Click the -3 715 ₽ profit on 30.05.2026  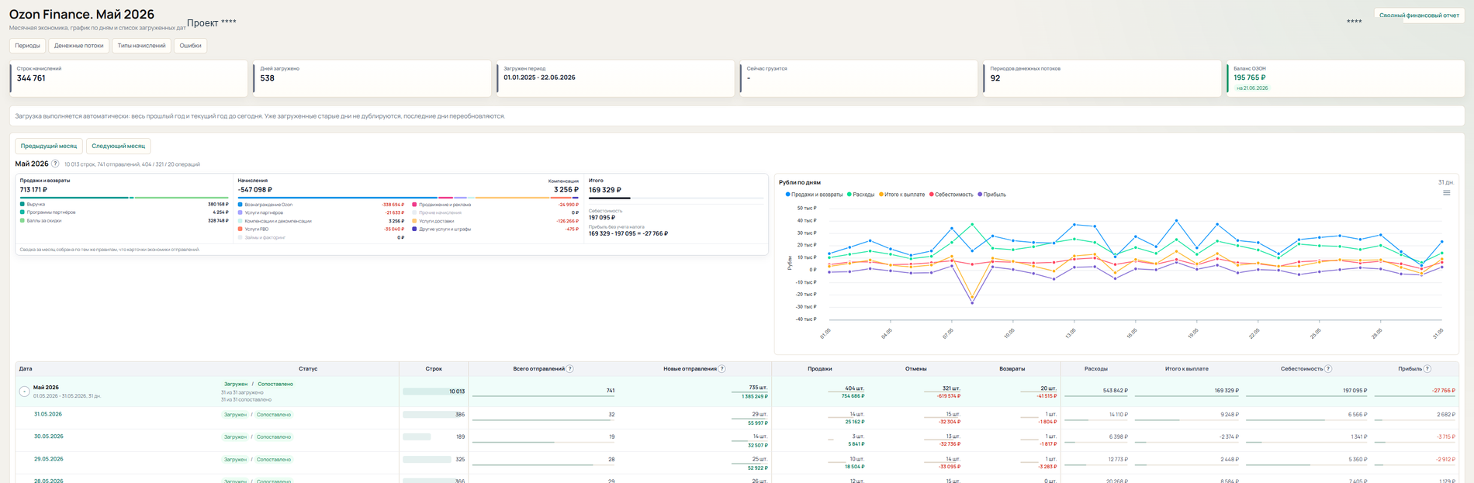[x=1445, y=436]
